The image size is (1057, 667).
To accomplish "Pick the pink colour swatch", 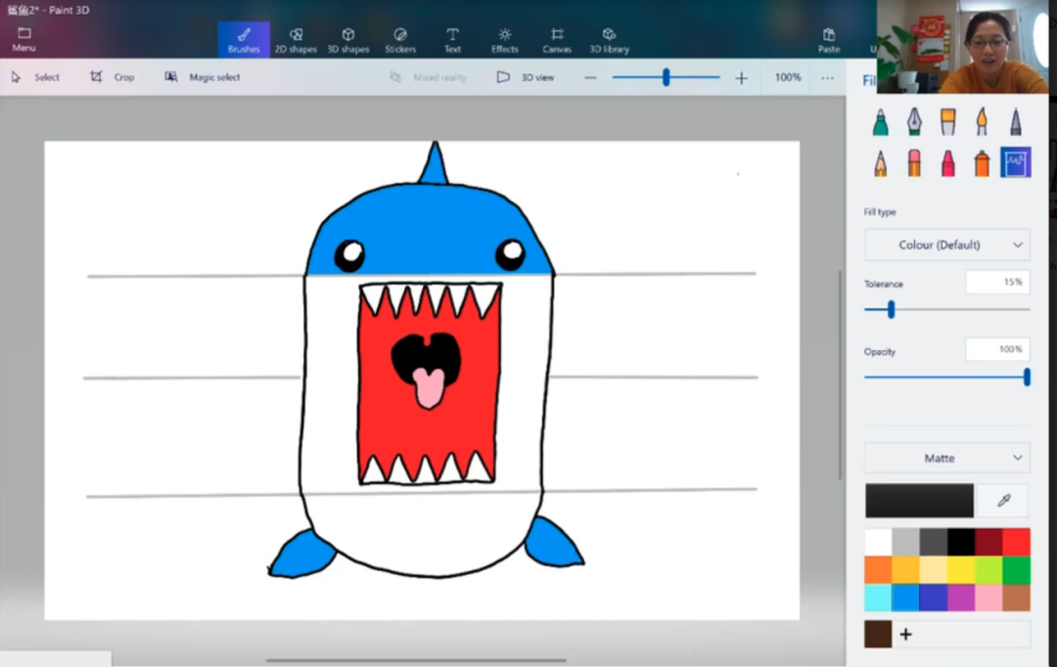I will tap(988, 598).
